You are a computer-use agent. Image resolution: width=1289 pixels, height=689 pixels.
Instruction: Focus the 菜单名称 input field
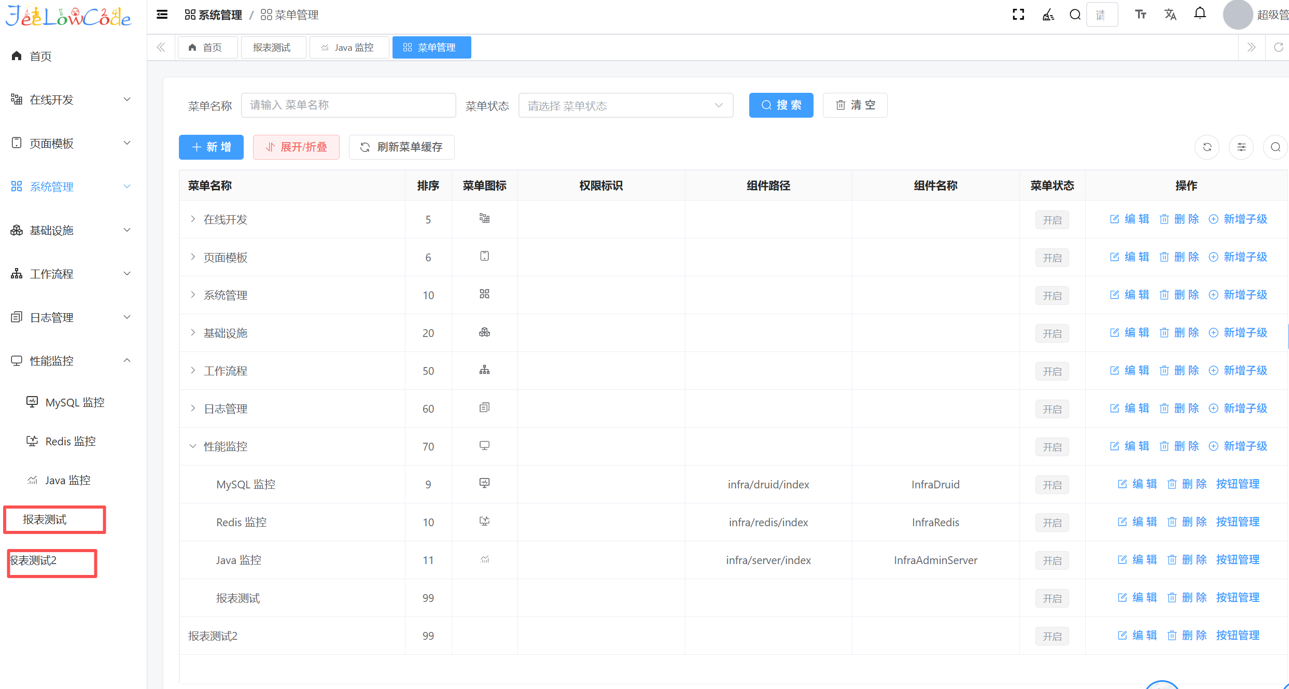click(x=348, y=106)
